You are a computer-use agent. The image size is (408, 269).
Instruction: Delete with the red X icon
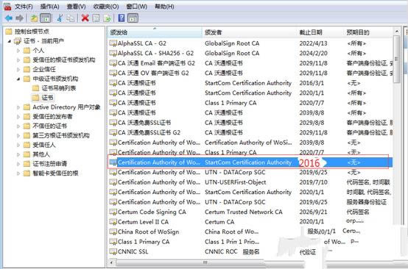click(85, 18)
